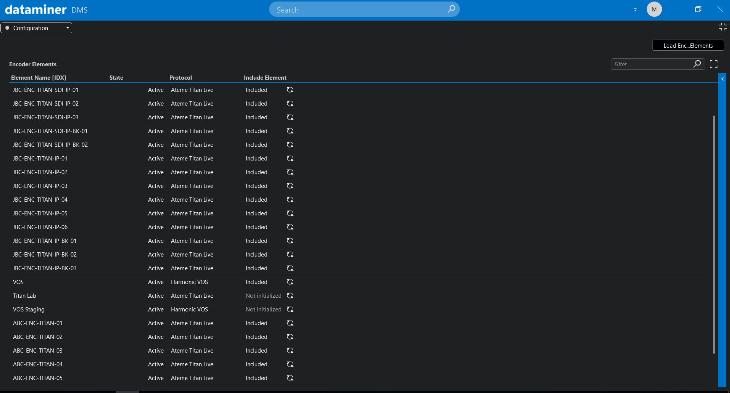Toggle include icon for JBC-ENC-TITAN-IP-BK-01
730x393 pixels.
[290, 241]
